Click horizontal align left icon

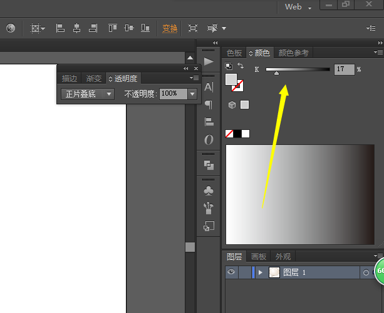[x=60, y=28]
